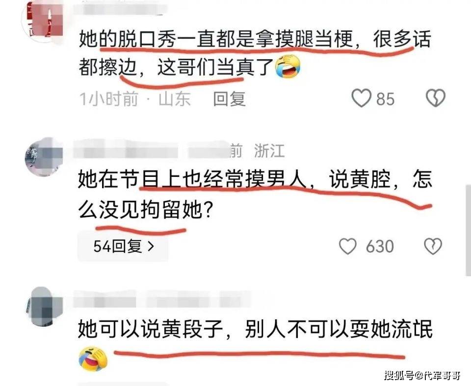The width and height of the screenshot is (471, 386).
Task: Open the first commenter's avatar
Action: pos(45,21)
